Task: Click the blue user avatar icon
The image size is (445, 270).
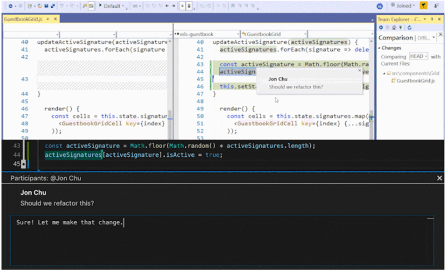Action: pos(379,6)
